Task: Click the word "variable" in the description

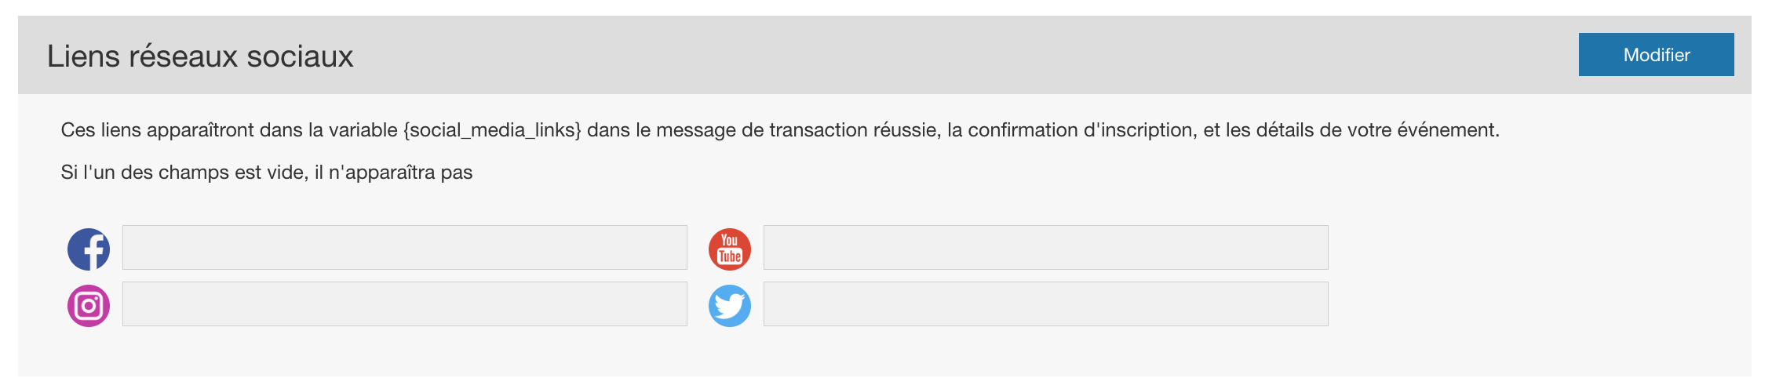Action: point(363,130)
